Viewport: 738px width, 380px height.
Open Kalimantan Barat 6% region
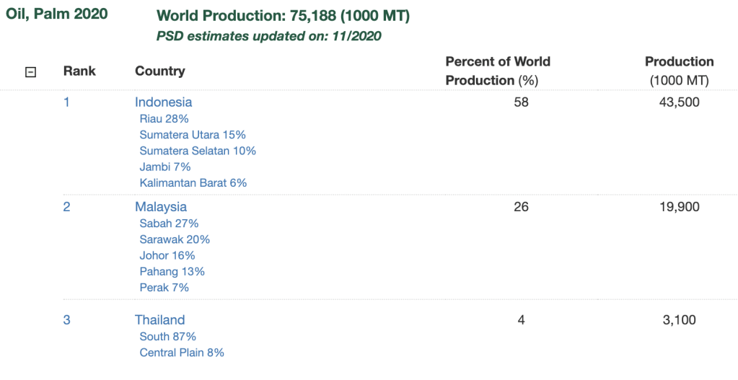[193, 183]
